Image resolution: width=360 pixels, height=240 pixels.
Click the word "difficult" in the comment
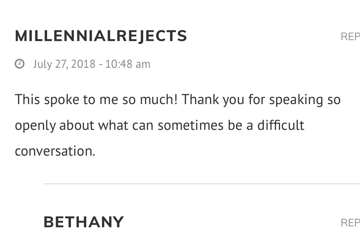coord(281,125)
